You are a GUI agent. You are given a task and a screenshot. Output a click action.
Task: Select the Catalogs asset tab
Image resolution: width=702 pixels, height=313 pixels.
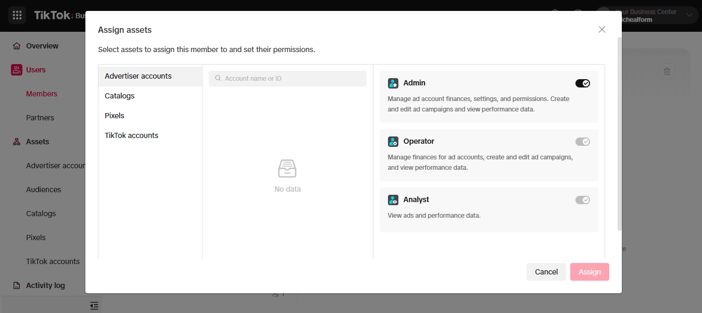pos(120,96)
